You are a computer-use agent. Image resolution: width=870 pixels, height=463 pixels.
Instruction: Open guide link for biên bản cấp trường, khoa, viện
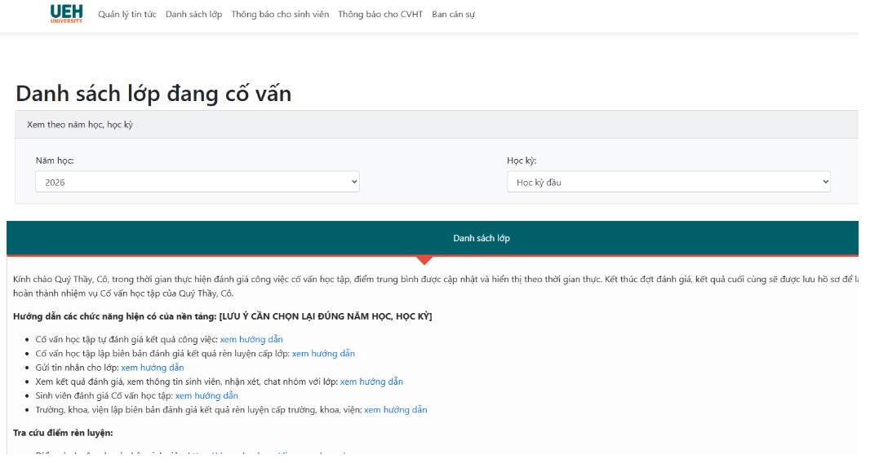click(x=396, y=410)
